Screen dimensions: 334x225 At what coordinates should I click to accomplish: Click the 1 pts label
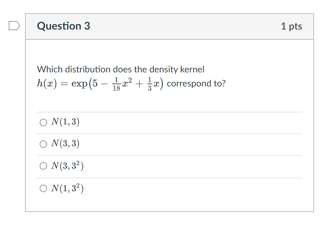292,26
